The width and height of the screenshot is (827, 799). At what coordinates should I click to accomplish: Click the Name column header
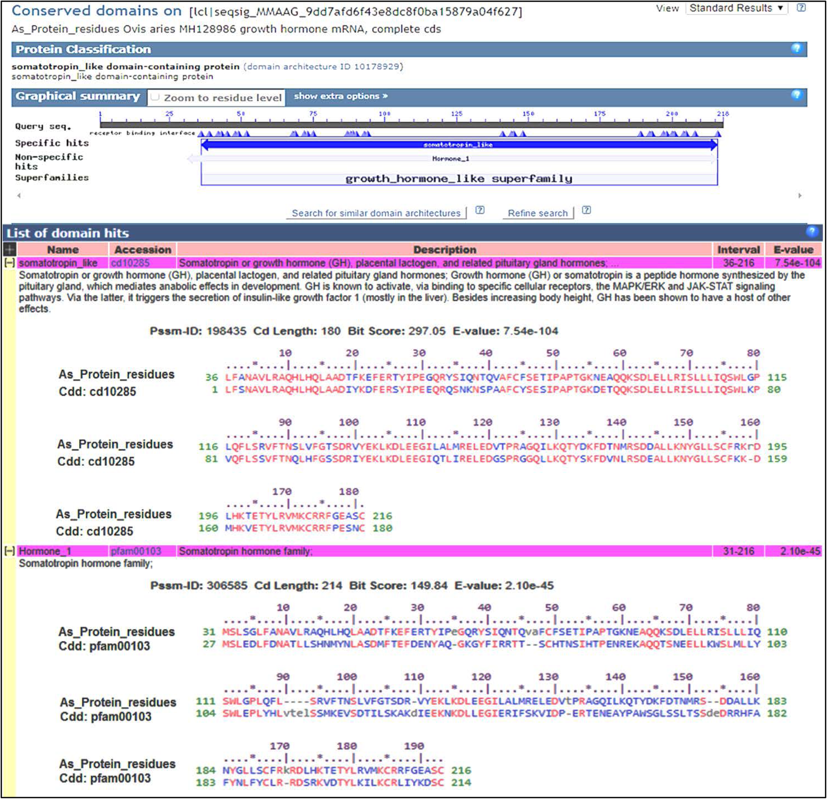tap(63, 249)
